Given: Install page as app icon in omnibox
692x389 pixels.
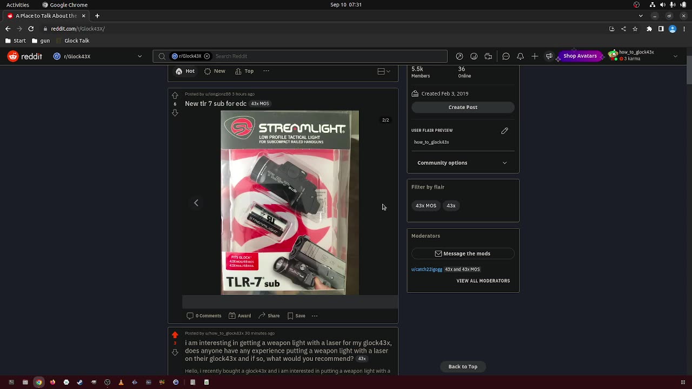Looking at the screenshot, I should coord(611,29).
